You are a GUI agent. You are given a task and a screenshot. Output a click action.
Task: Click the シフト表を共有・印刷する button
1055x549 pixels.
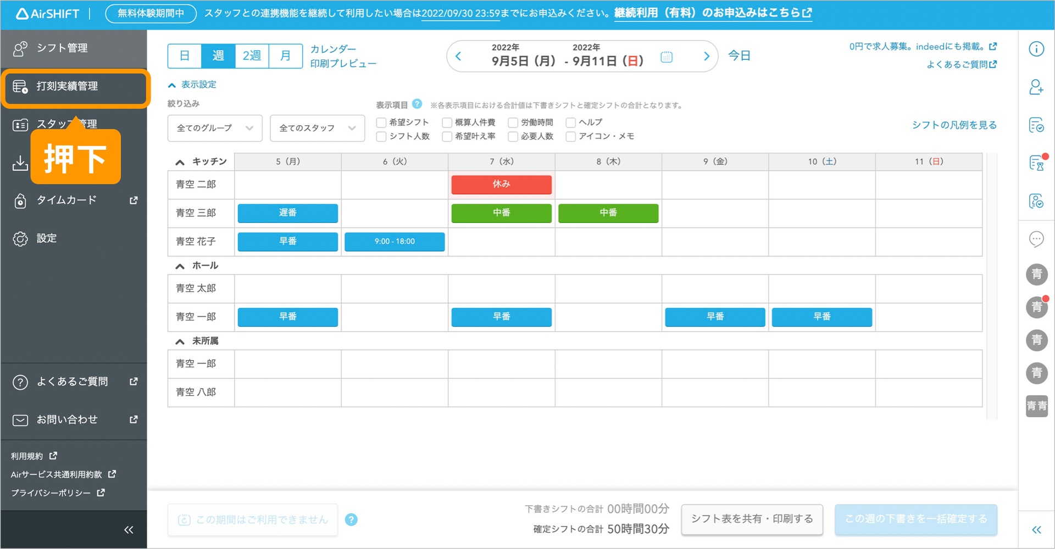point(752,519)
